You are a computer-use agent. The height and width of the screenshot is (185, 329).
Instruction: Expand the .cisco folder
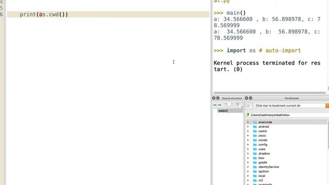(248, 136)
